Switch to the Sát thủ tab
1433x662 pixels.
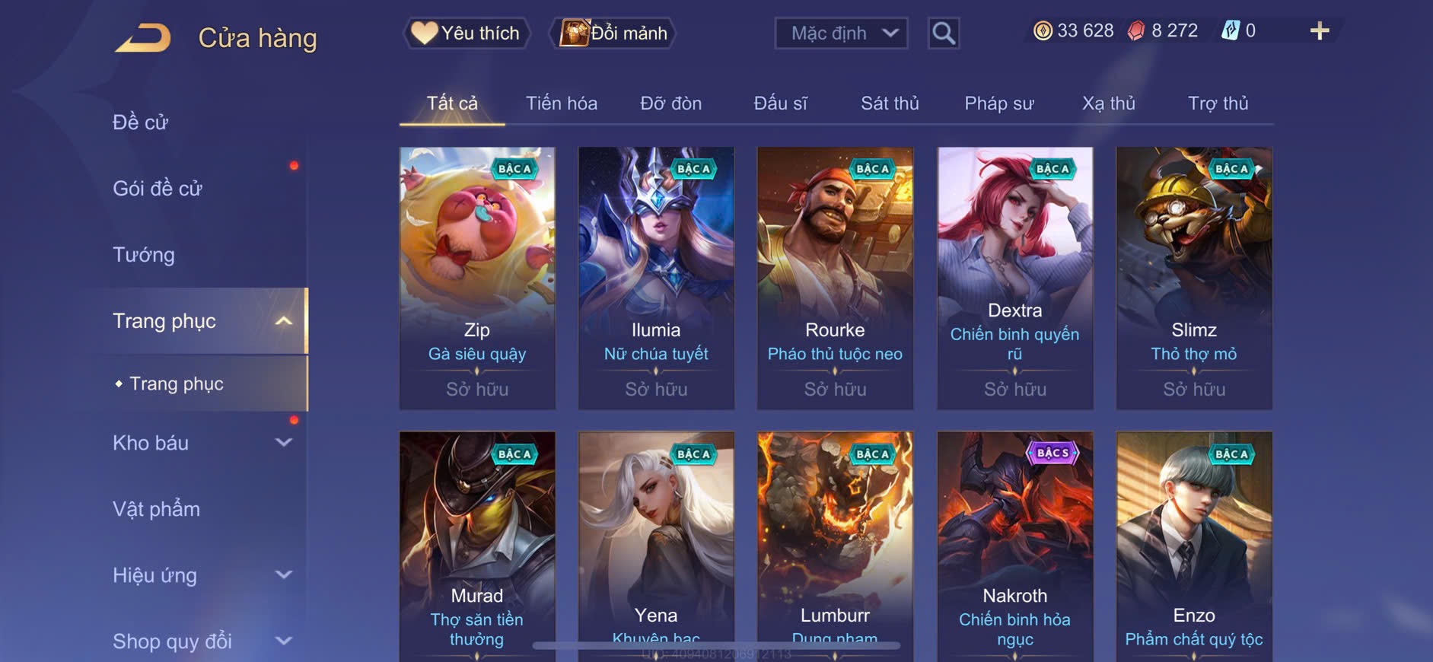890,103
